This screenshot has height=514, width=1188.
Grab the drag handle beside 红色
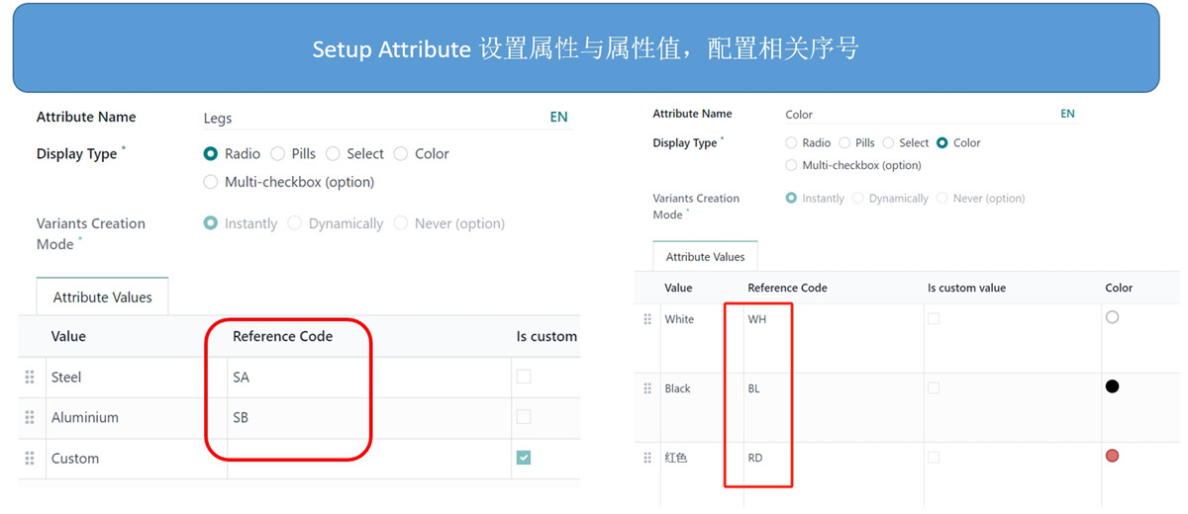pos(647,458)
